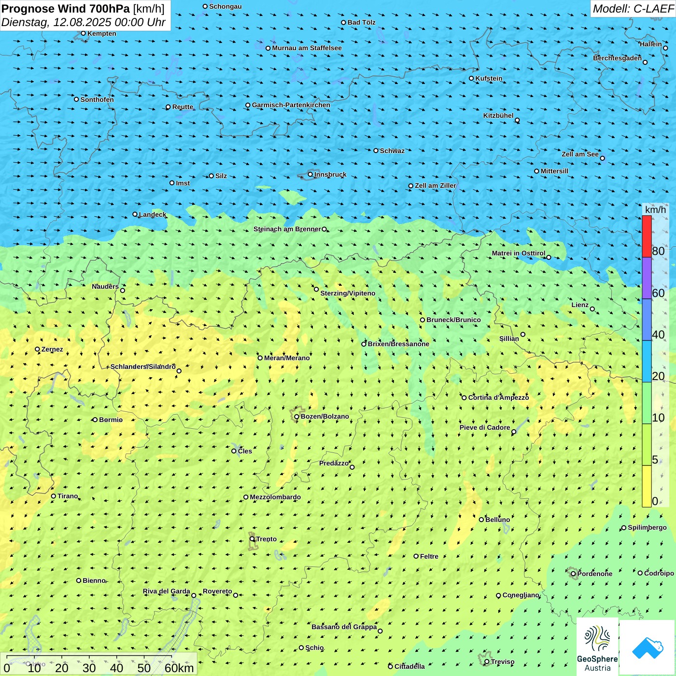This screenshot has width=676, height=676.
Task: Click the date 'Dienstag, 12.08.2025 00:00 Uhr'
Action: 84,22
